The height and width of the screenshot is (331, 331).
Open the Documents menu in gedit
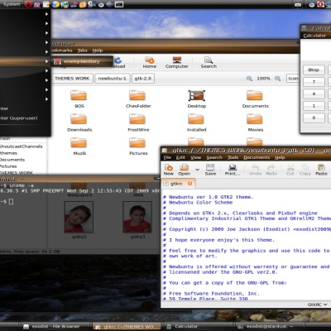point(257,157)
